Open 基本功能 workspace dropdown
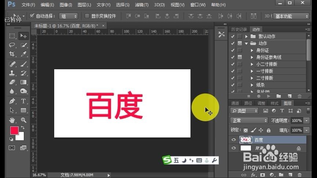 291,16
